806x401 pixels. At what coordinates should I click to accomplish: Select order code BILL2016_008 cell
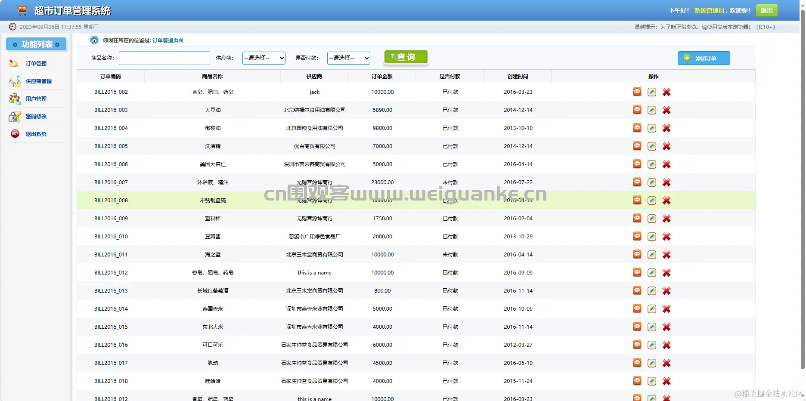pos(111,200)
